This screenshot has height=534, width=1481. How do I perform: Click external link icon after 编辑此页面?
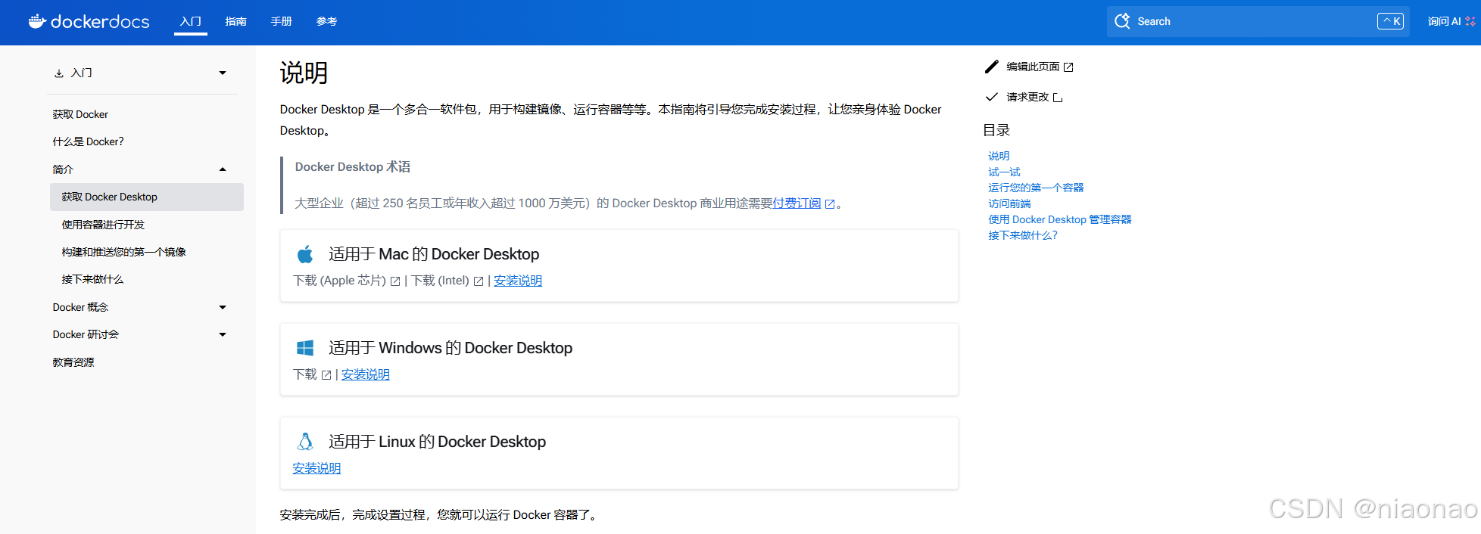pos(1068,67)
